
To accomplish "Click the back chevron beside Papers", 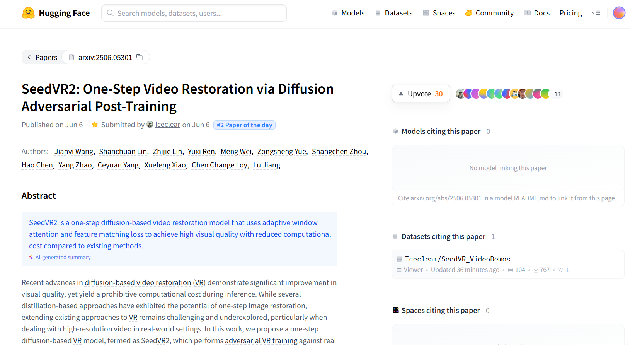I will [x=29, y=57].
